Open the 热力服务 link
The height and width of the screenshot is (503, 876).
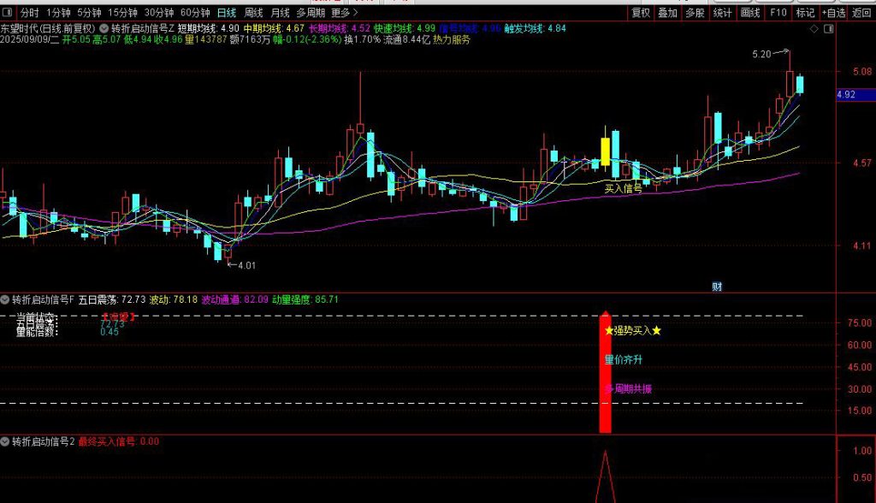451,39
